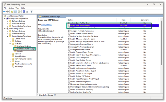The width and height of the screenshot is (166, 102).
Task: Select Enable Track Changes in Word Output
Action: (x=85, y=79)
